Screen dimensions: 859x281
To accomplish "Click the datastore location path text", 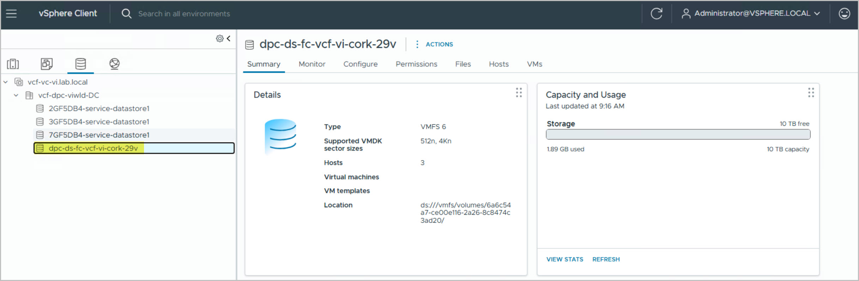I will [x=465, y=213].
